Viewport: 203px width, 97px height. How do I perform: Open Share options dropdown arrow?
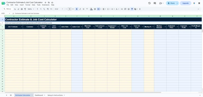(x=177, y=3)
